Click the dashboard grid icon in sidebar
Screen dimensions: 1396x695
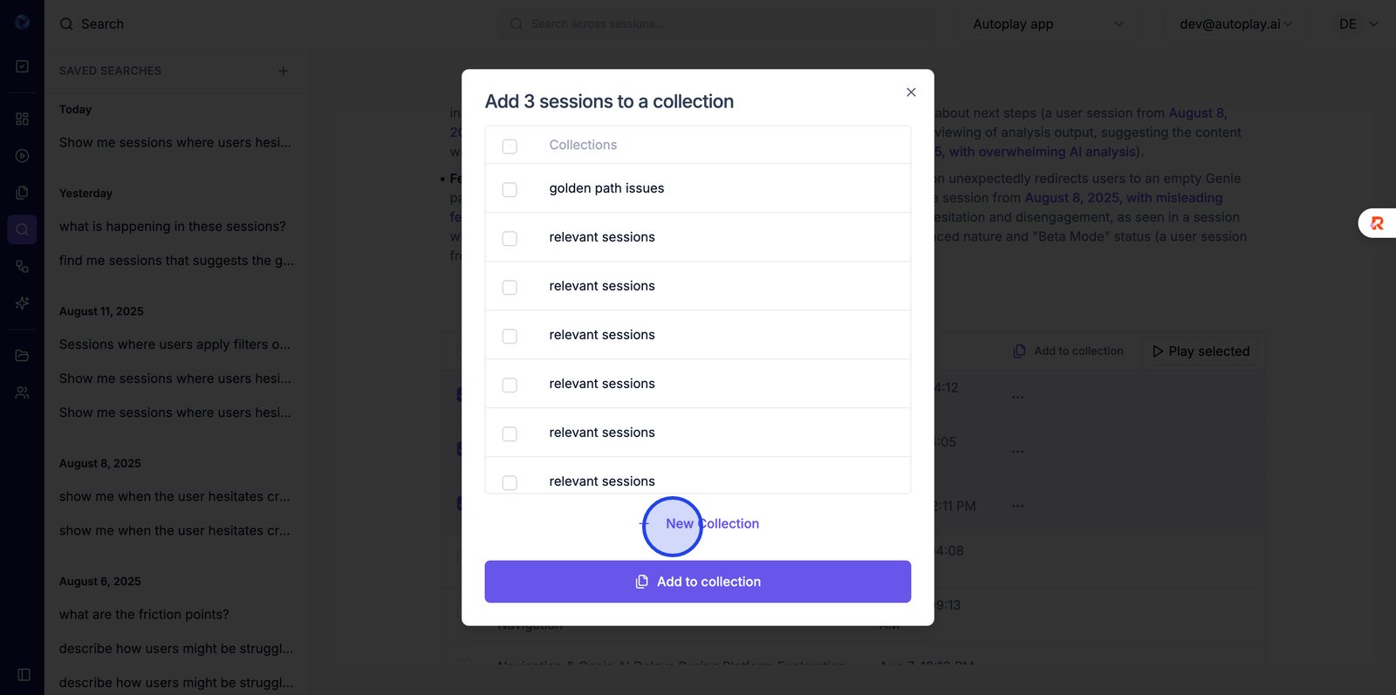[23, 119]
